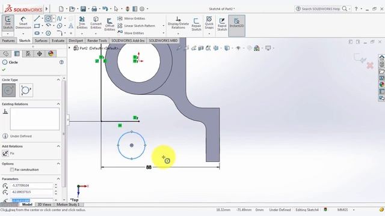The image size is (385, 216).
Task: Switch to the DimXpert ribbon tab
Action: tap(76, 41)
